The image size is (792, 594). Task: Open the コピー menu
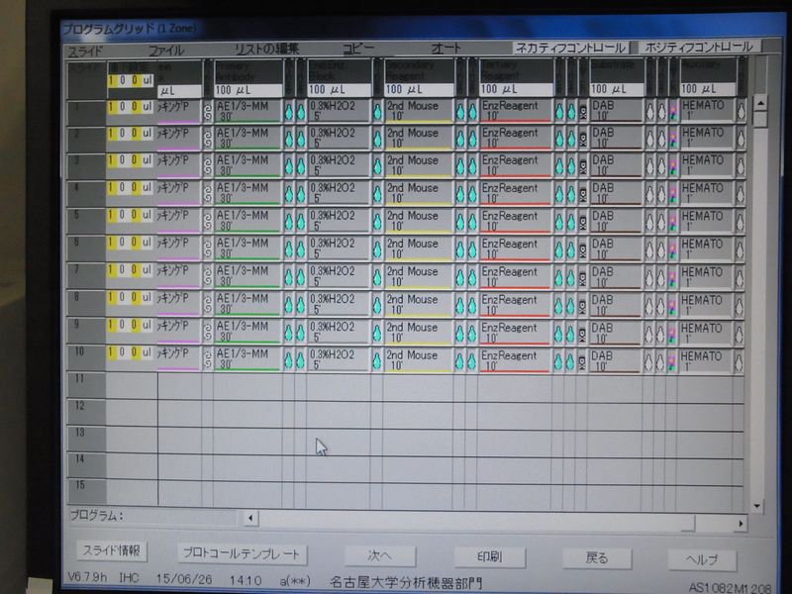358,49
